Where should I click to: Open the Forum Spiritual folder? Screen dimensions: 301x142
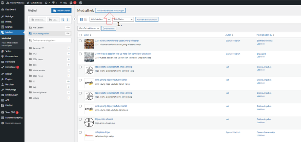[x=50, y=93]
